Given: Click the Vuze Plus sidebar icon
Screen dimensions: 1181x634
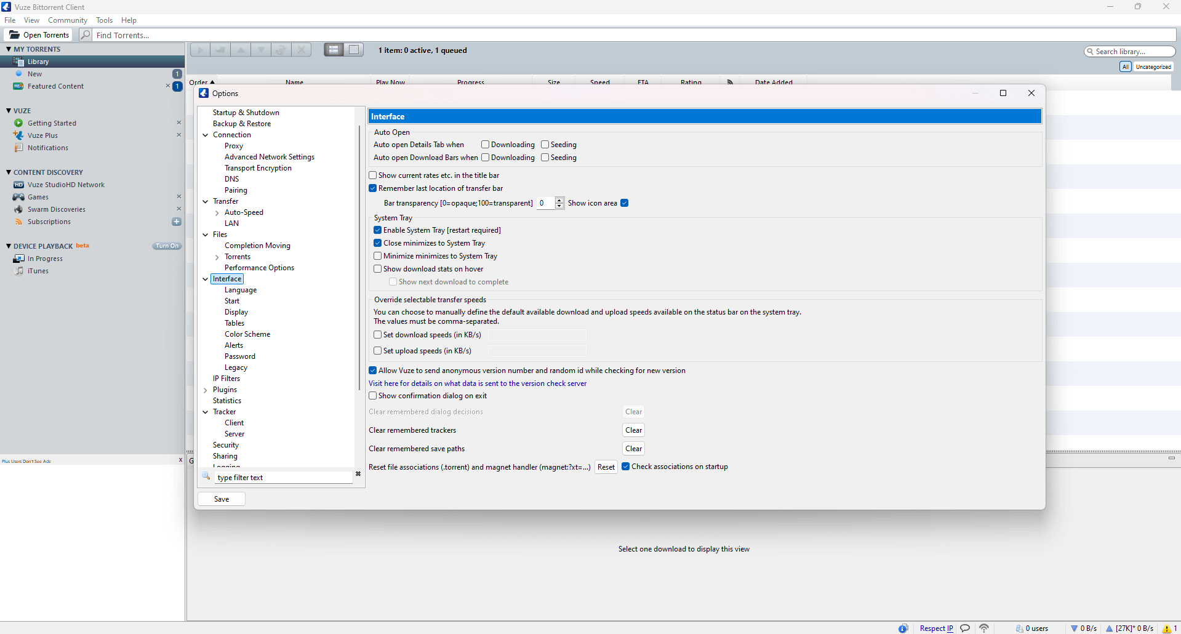Looking at the screenshot, I should click(18, 135).
